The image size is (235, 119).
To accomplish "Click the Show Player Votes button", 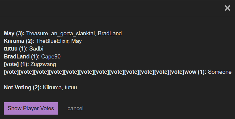I will click(x=31, y=108).
